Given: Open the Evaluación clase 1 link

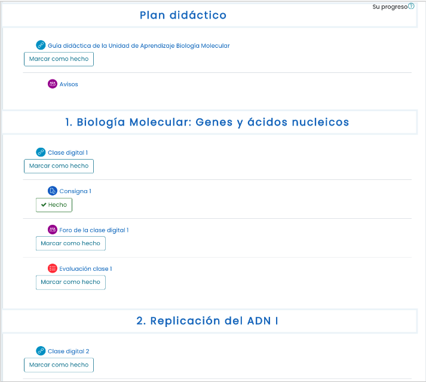Looking at the screenshot, I should coord(85,268).
